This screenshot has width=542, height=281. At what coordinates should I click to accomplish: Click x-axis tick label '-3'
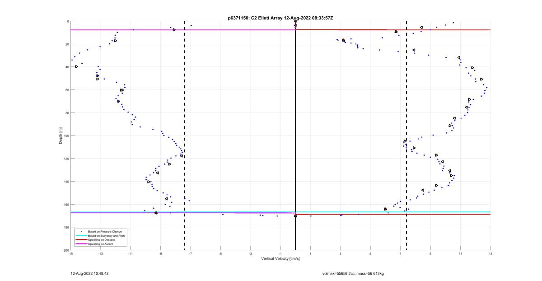251,254
